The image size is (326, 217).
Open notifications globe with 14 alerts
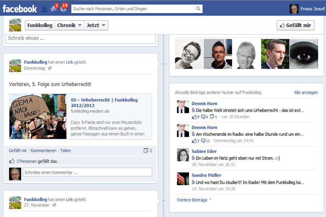[x=63, y=9]
